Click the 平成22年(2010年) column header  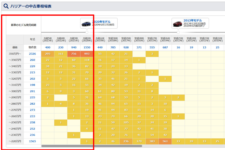[217, 39]
